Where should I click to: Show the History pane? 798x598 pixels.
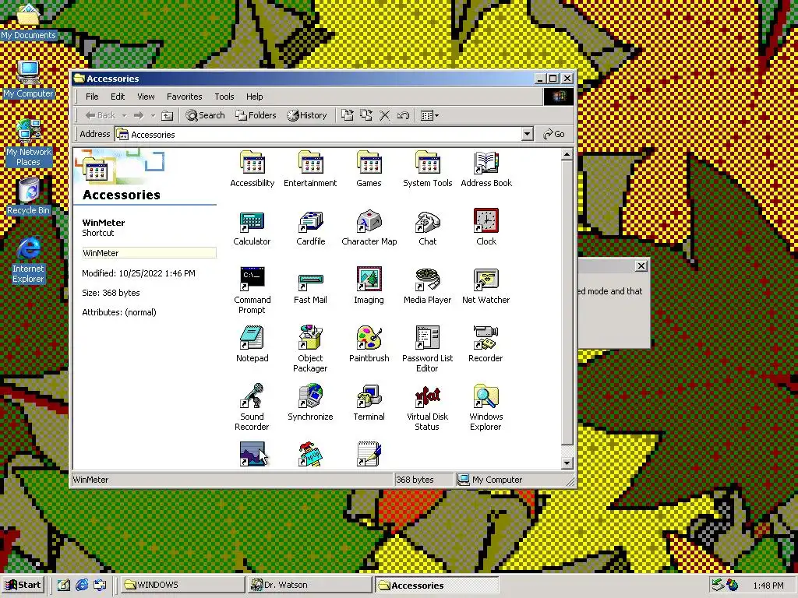(307, 115)
